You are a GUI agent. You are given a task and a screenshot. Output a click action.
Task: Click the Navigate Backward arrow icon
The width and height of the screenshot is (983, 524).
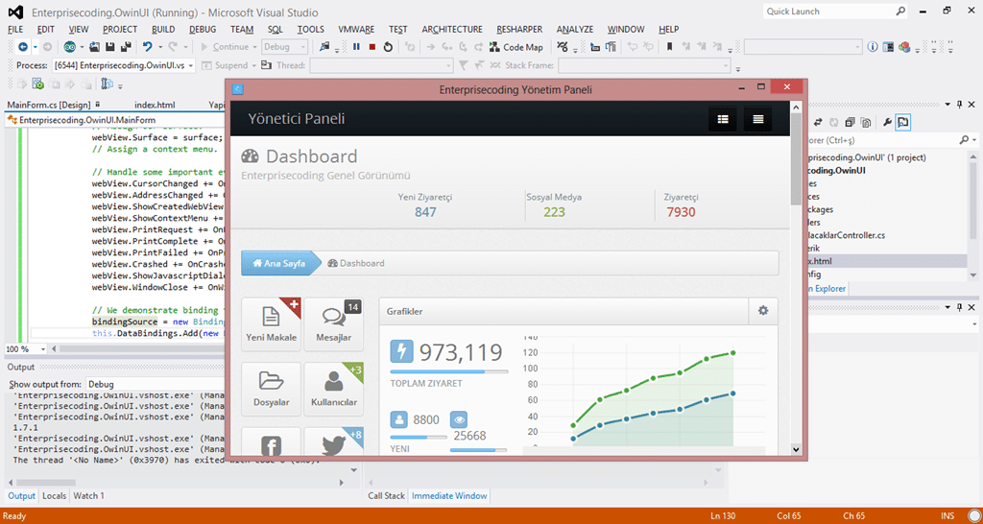tap(23, 47)
